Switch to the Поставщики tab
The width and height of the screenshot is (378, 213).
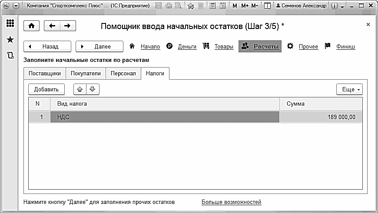(45, 74)
